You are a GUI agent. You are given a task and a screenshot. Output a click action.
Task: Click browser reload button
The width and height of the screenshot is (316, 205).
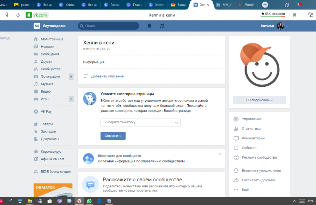[18, 15]
